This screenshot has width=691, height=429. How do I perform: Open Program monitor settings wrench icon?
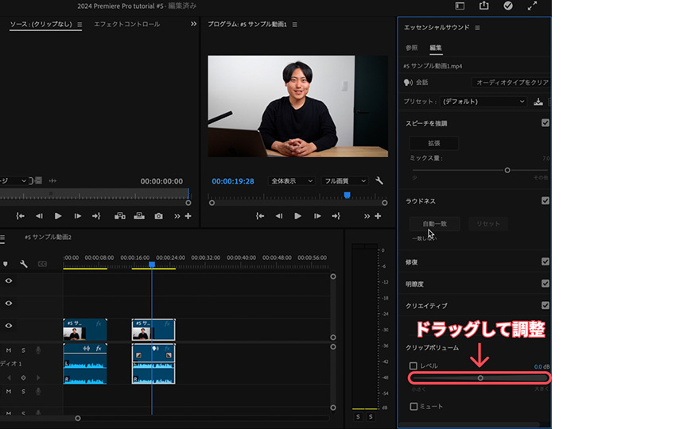tap(379, 180)
